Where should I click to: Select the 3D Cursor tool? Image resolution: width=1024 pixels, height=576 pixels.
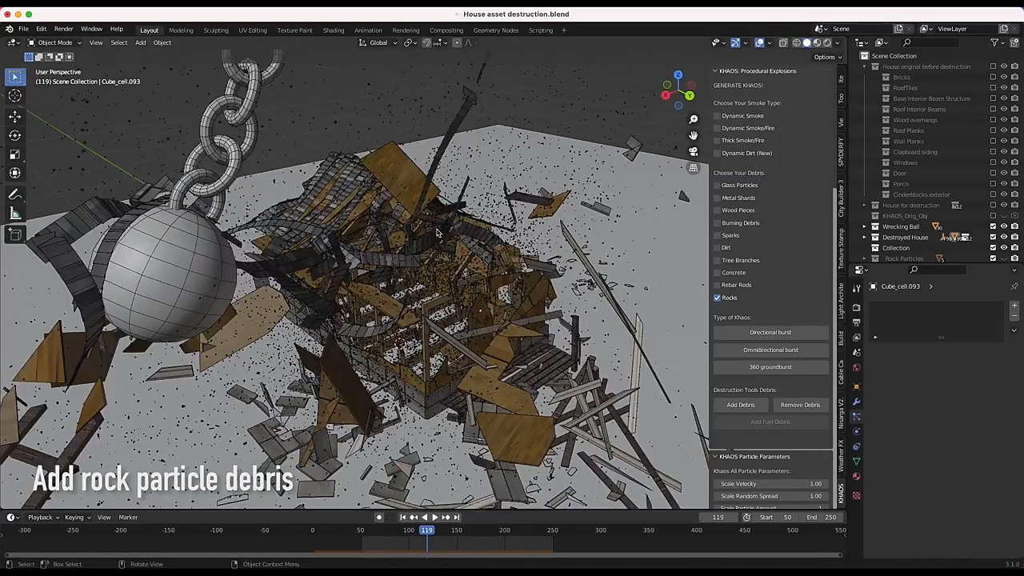coord(15,96)
